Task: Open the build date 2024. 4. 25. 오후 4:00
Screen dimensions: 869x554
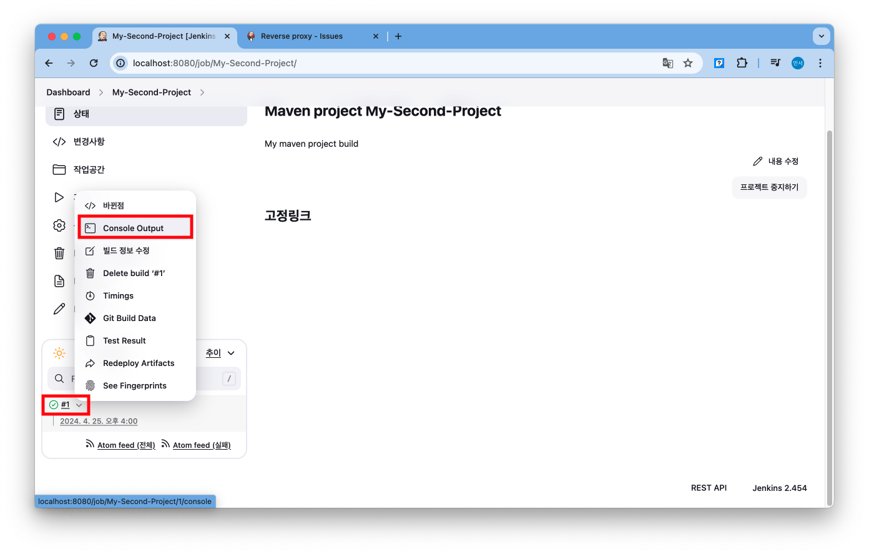Action: tap(99, 422)
